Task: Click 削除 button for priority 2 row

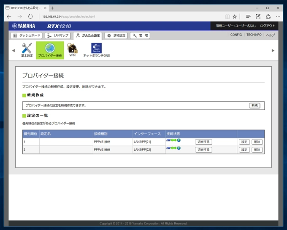Action: pos(257,150)
